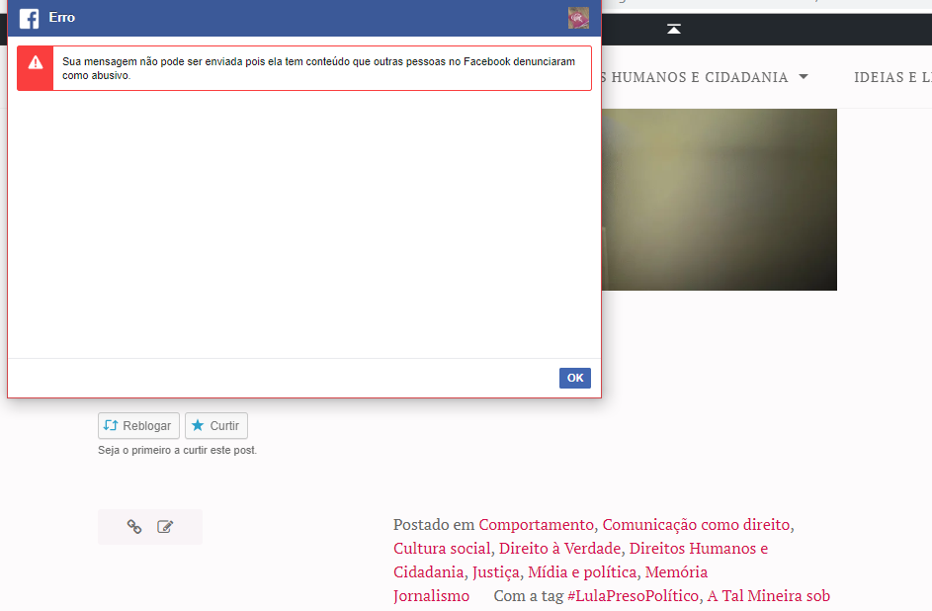Click the permalink chain icon
This screenshot has height=611, width=932.
pyautogui.click(x=134, y=527)
